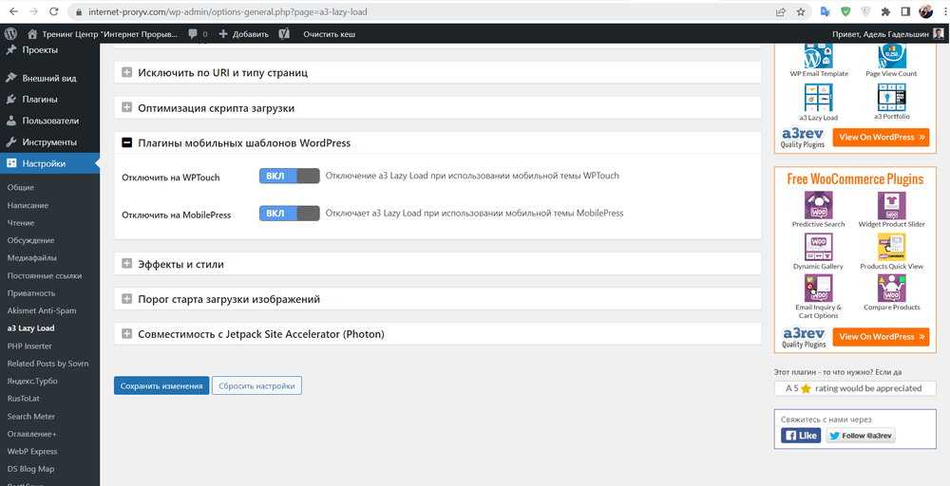Click the Predictive Search plugin icon
Image resolution: width=950 pixels, height=486 pixels.
point(818,205)
